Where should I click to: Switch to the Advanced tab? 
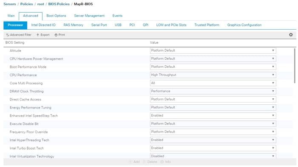point(31,16)
